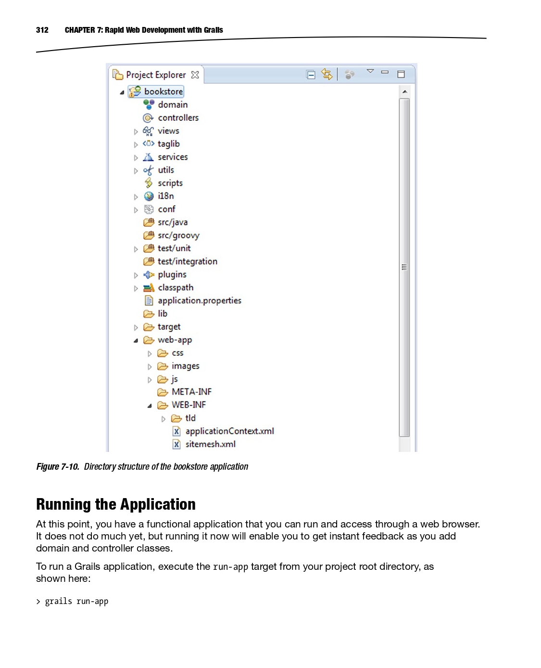Collapse the WEB-INF folder node
This screenshot has width=541, height=668.
click(x=150, y=406)
